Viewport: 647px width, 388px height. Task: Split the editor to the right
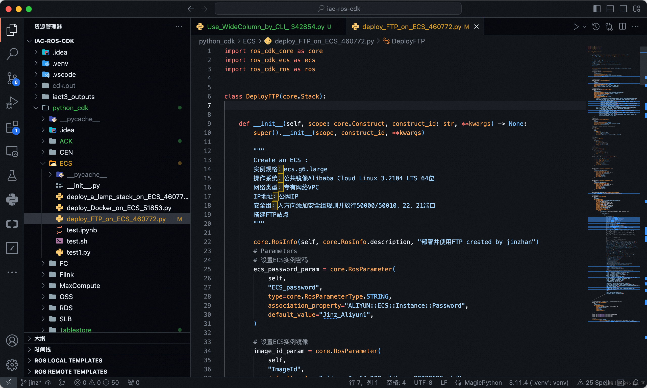(623, 27)
